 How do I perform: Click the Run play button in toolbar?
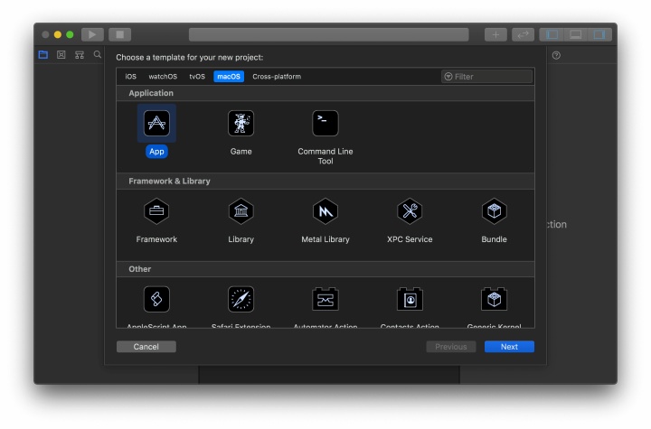coord(92,34)
